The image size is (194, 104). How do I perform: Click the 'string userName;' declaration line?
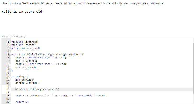pos(27,83)
